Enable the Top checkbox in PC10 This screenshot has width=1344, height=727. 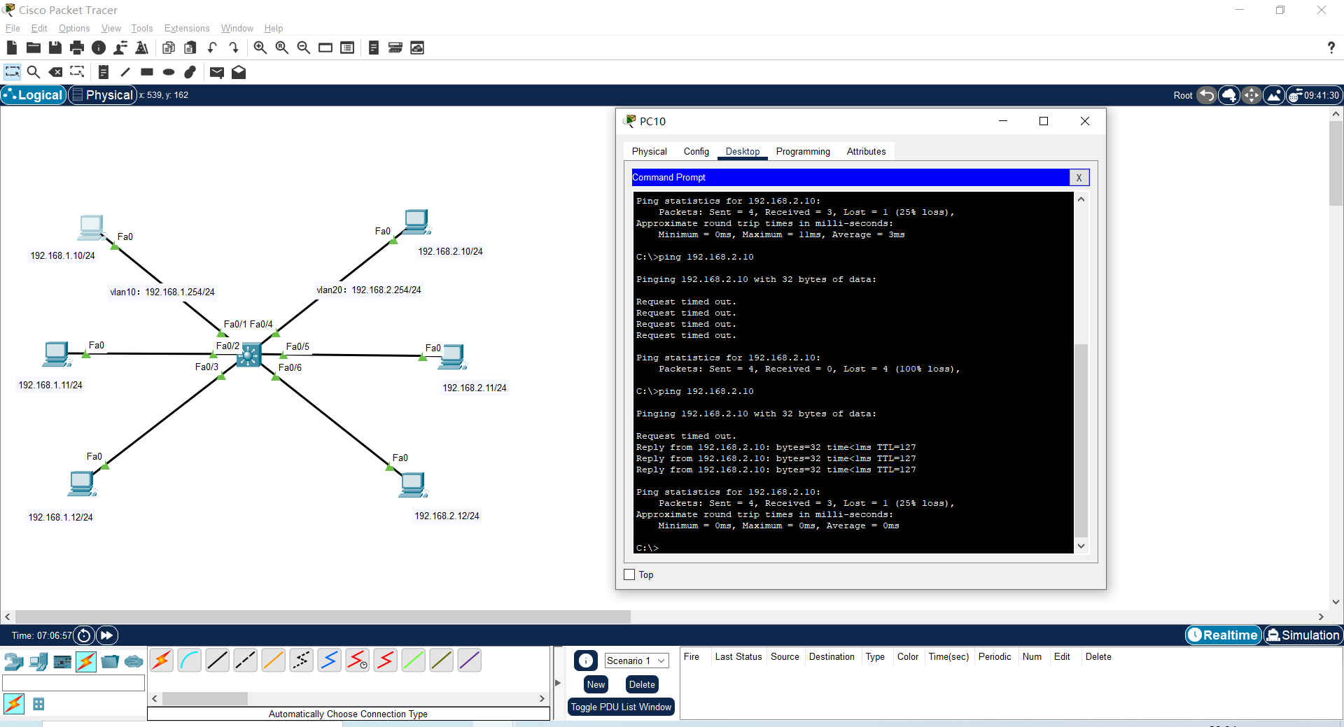click(x=629, y=574)
